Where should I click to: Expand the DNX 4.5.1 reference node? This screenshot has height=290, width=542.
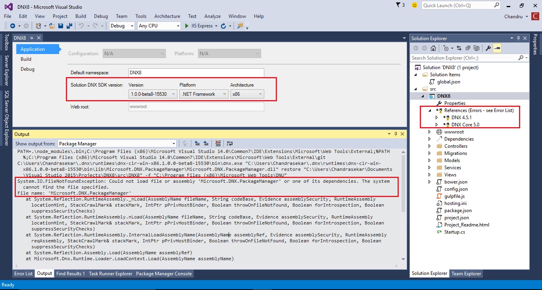(x=437, y=118)
